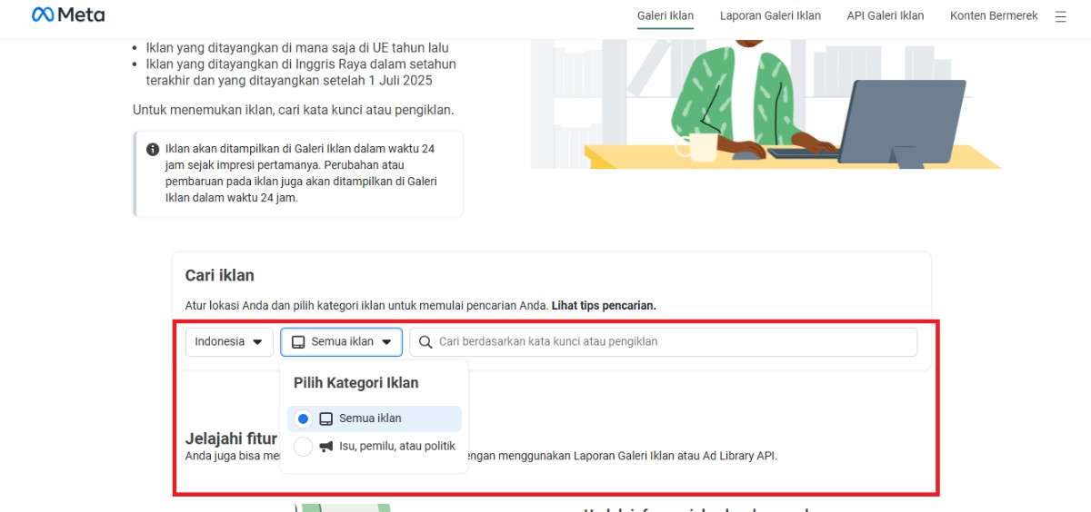Switch to API Galeri Iklan tab
The height and width of the screenshot is (512, 1091).
[885, 15]
